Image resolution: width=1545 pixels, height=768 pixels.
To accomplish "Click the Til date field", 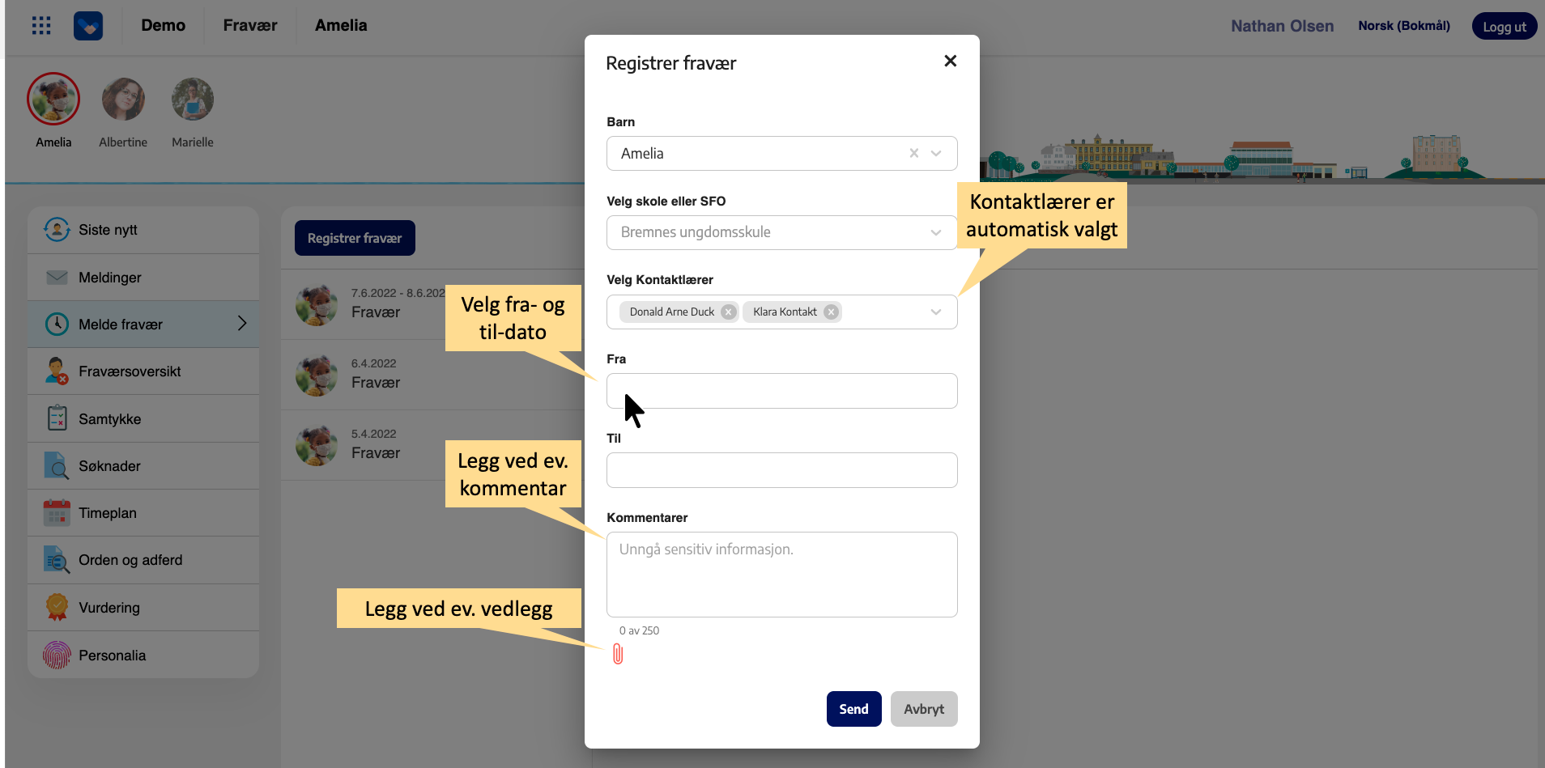I will tap(781, 470).
